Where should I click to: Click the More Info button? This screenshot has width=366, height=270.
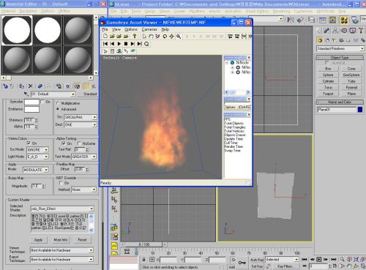point(60,240)
